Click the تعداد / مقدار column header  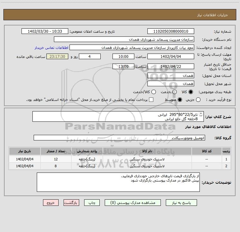click(x=56, y=151)
